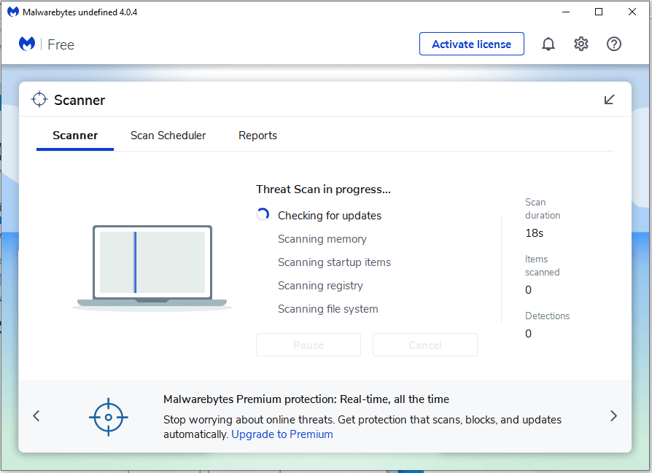Click the Free edition label
652x473 pixels.
pyautogui.click(x=61, y=44)
